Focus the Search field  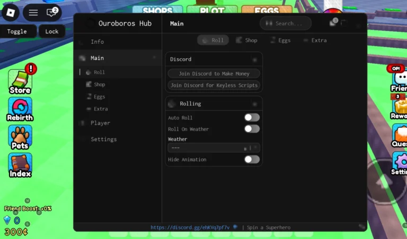pos(286,23)
